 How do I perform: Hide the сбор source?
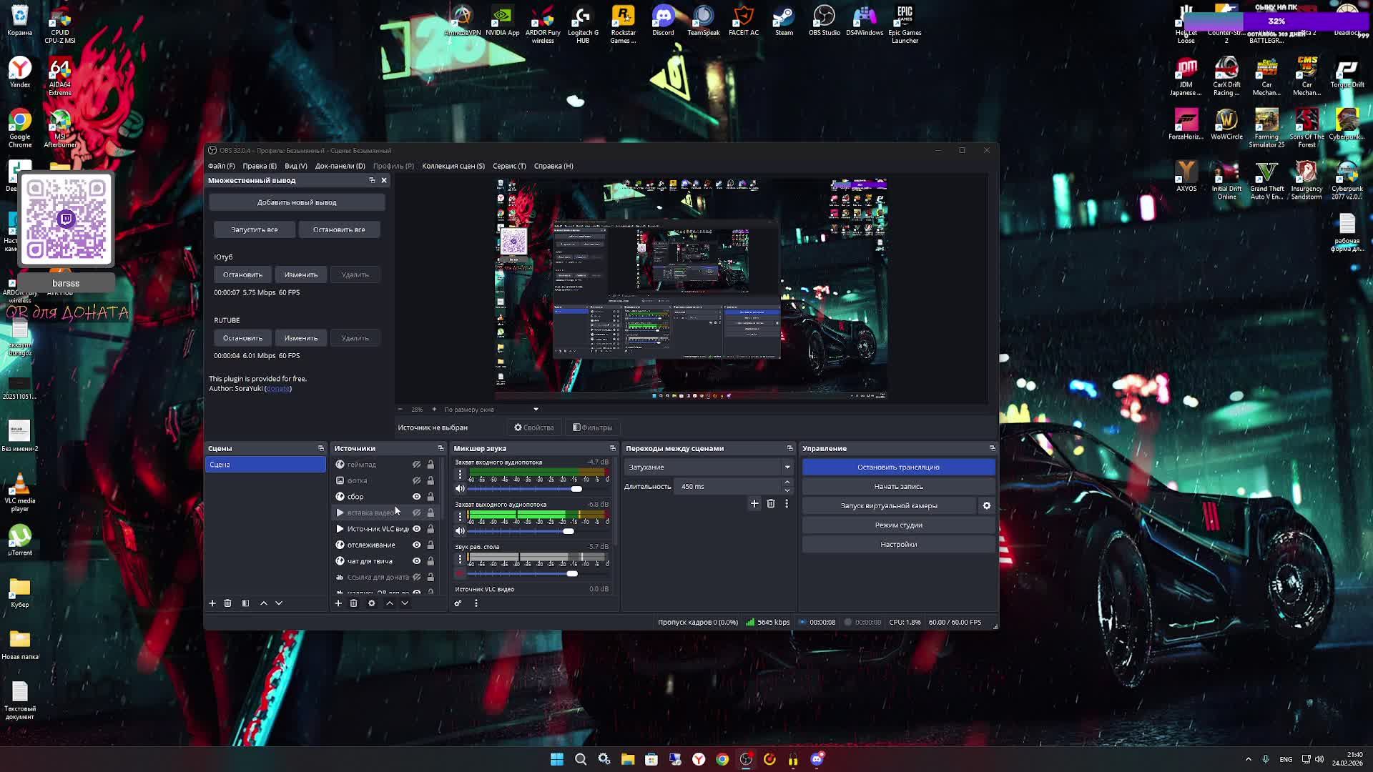tap(416, 497)
